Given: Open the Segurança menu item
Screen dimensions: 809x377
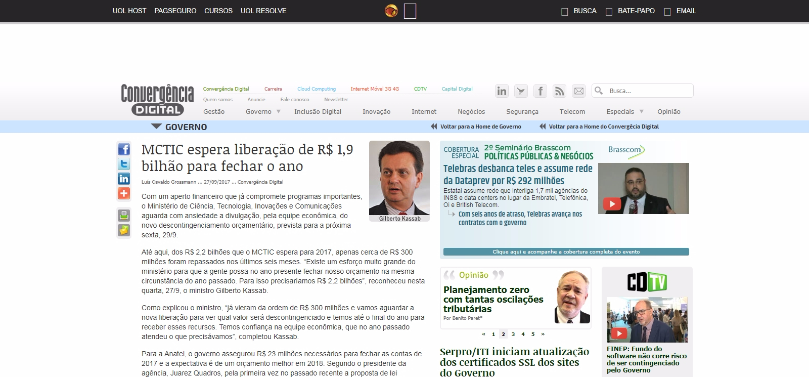Looking at the screenshot, I should (522, 111).
